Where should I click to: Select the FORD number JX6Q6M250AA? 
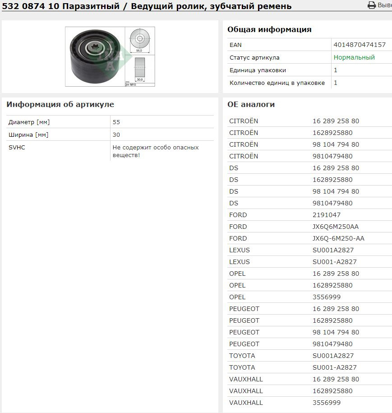pyautogui.click(x=336, y=227)
